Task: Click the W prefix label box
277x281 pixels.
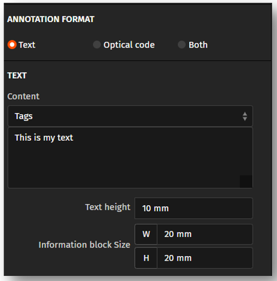Action: pyautogui.click(x=146, y=234)
